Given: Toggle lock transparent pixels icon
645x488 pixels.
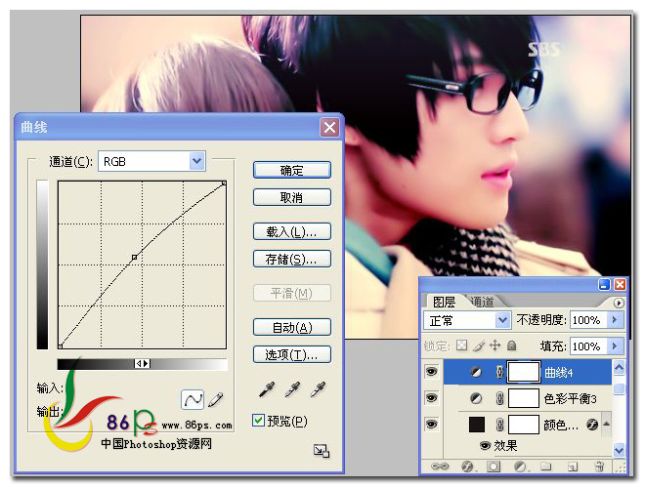Looking at the screenshot, I should pos(462,346).
